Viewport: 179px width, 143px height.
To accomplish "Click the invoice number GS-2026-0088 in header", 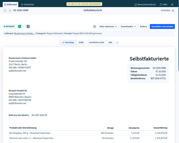I will (x=21, y=10).
